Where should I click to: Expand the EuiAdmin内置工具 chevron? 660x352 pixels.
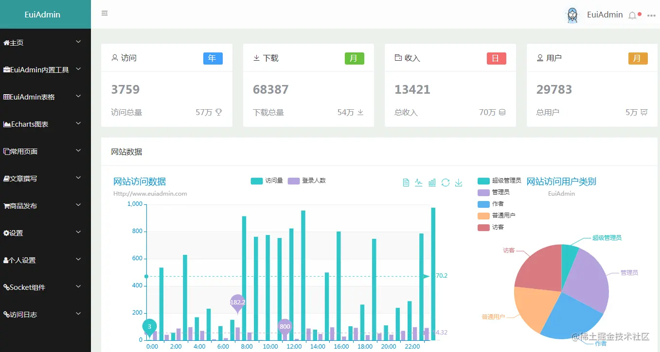click(78, 69)
